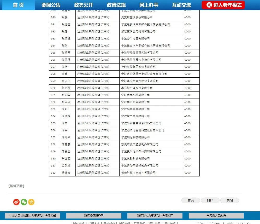Open the 首页 navigation tab
The image size is (260, 224).
coord(19,5)
